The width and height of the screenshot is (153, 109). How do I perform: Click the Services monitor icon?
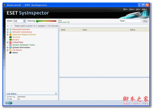10,37
